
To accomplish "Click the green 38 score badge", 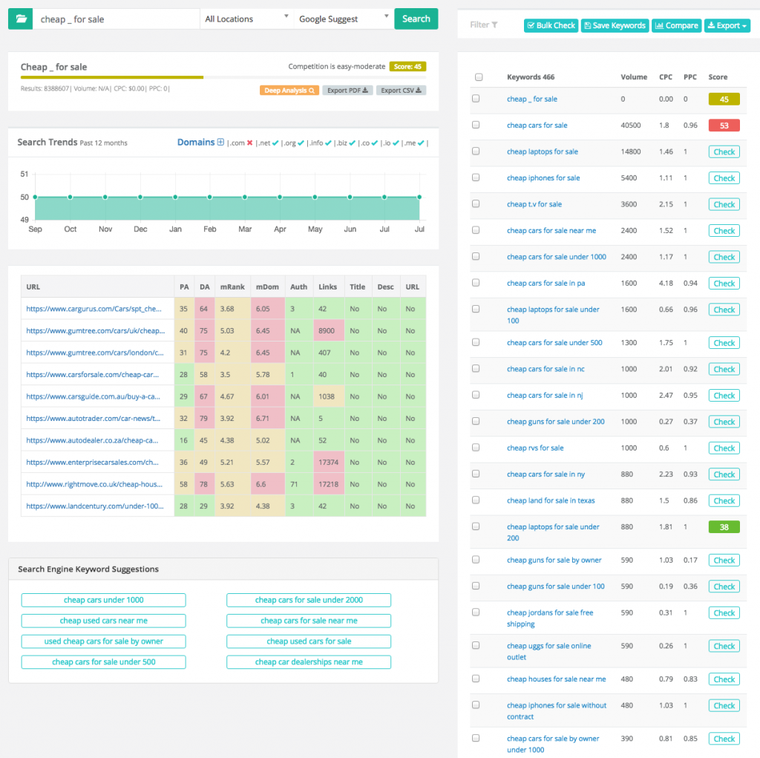I will tap(724, 527).
